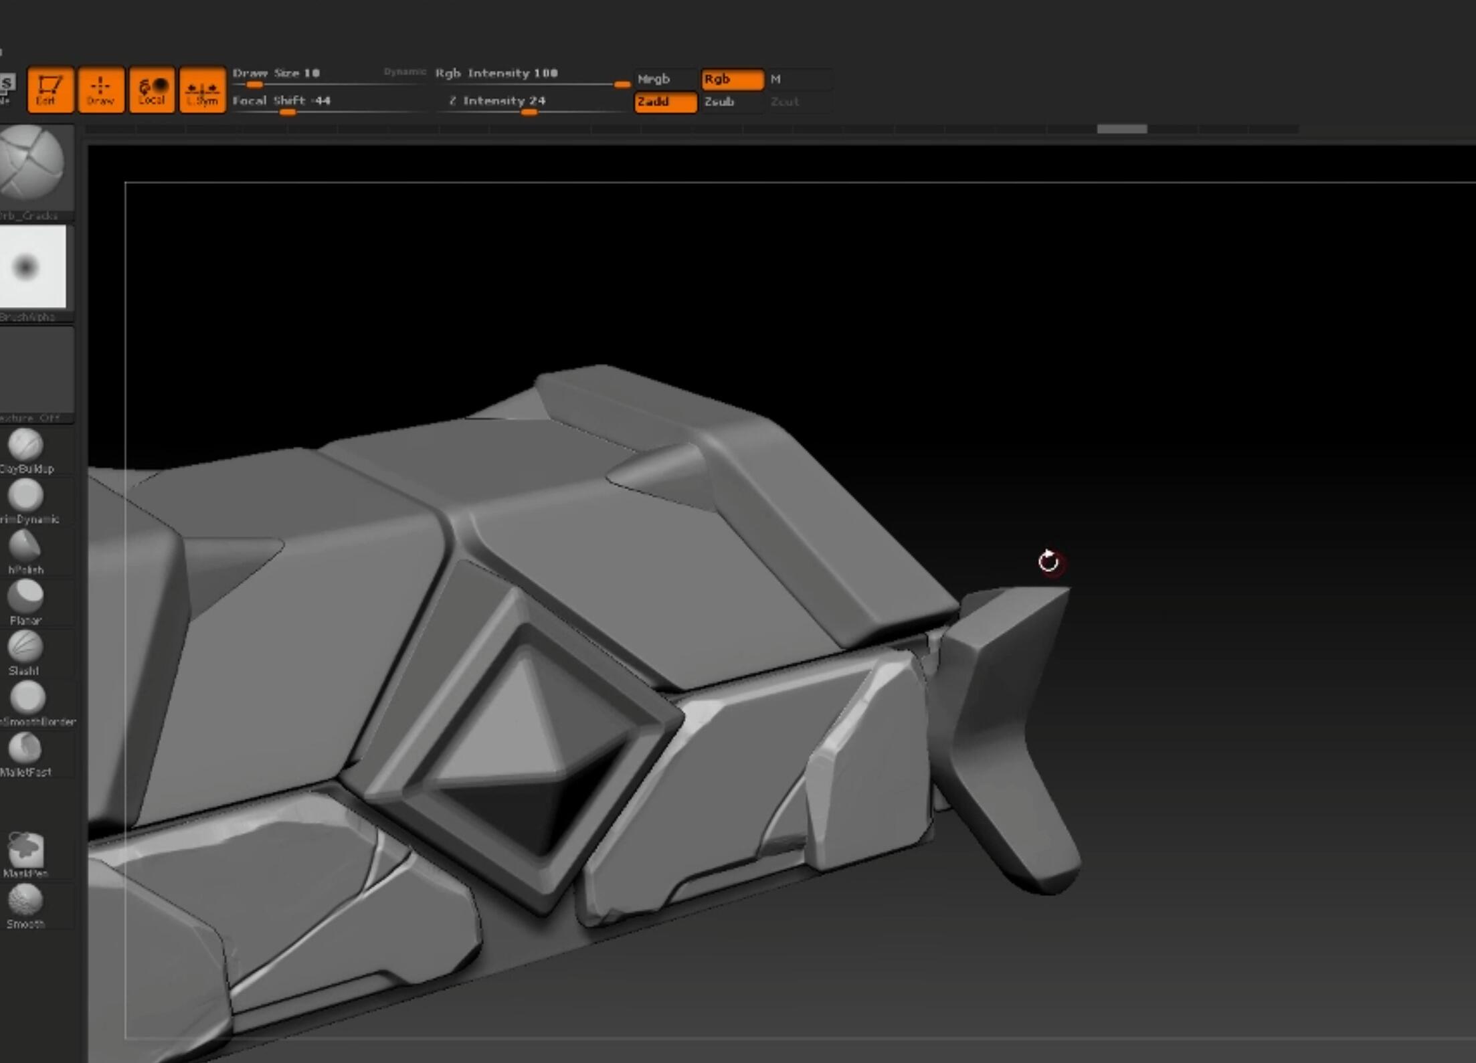Adjust the Z Intensity slider
Viewport: 1476px width, 1063px height.
point(532,105)
